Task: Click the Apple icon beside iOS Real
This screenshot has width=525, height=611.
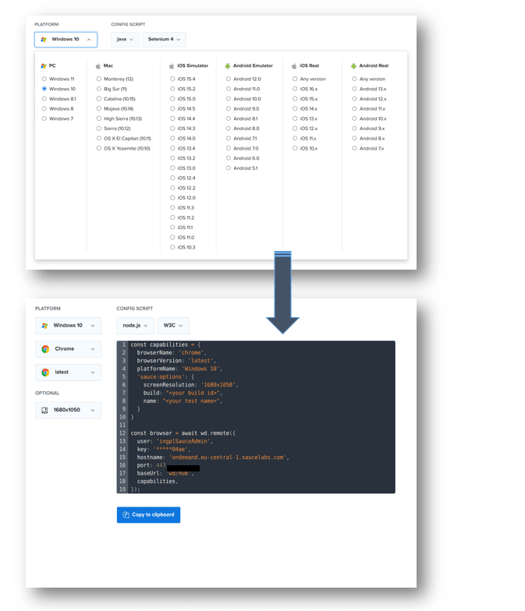Action: click(x=294, y=65)
